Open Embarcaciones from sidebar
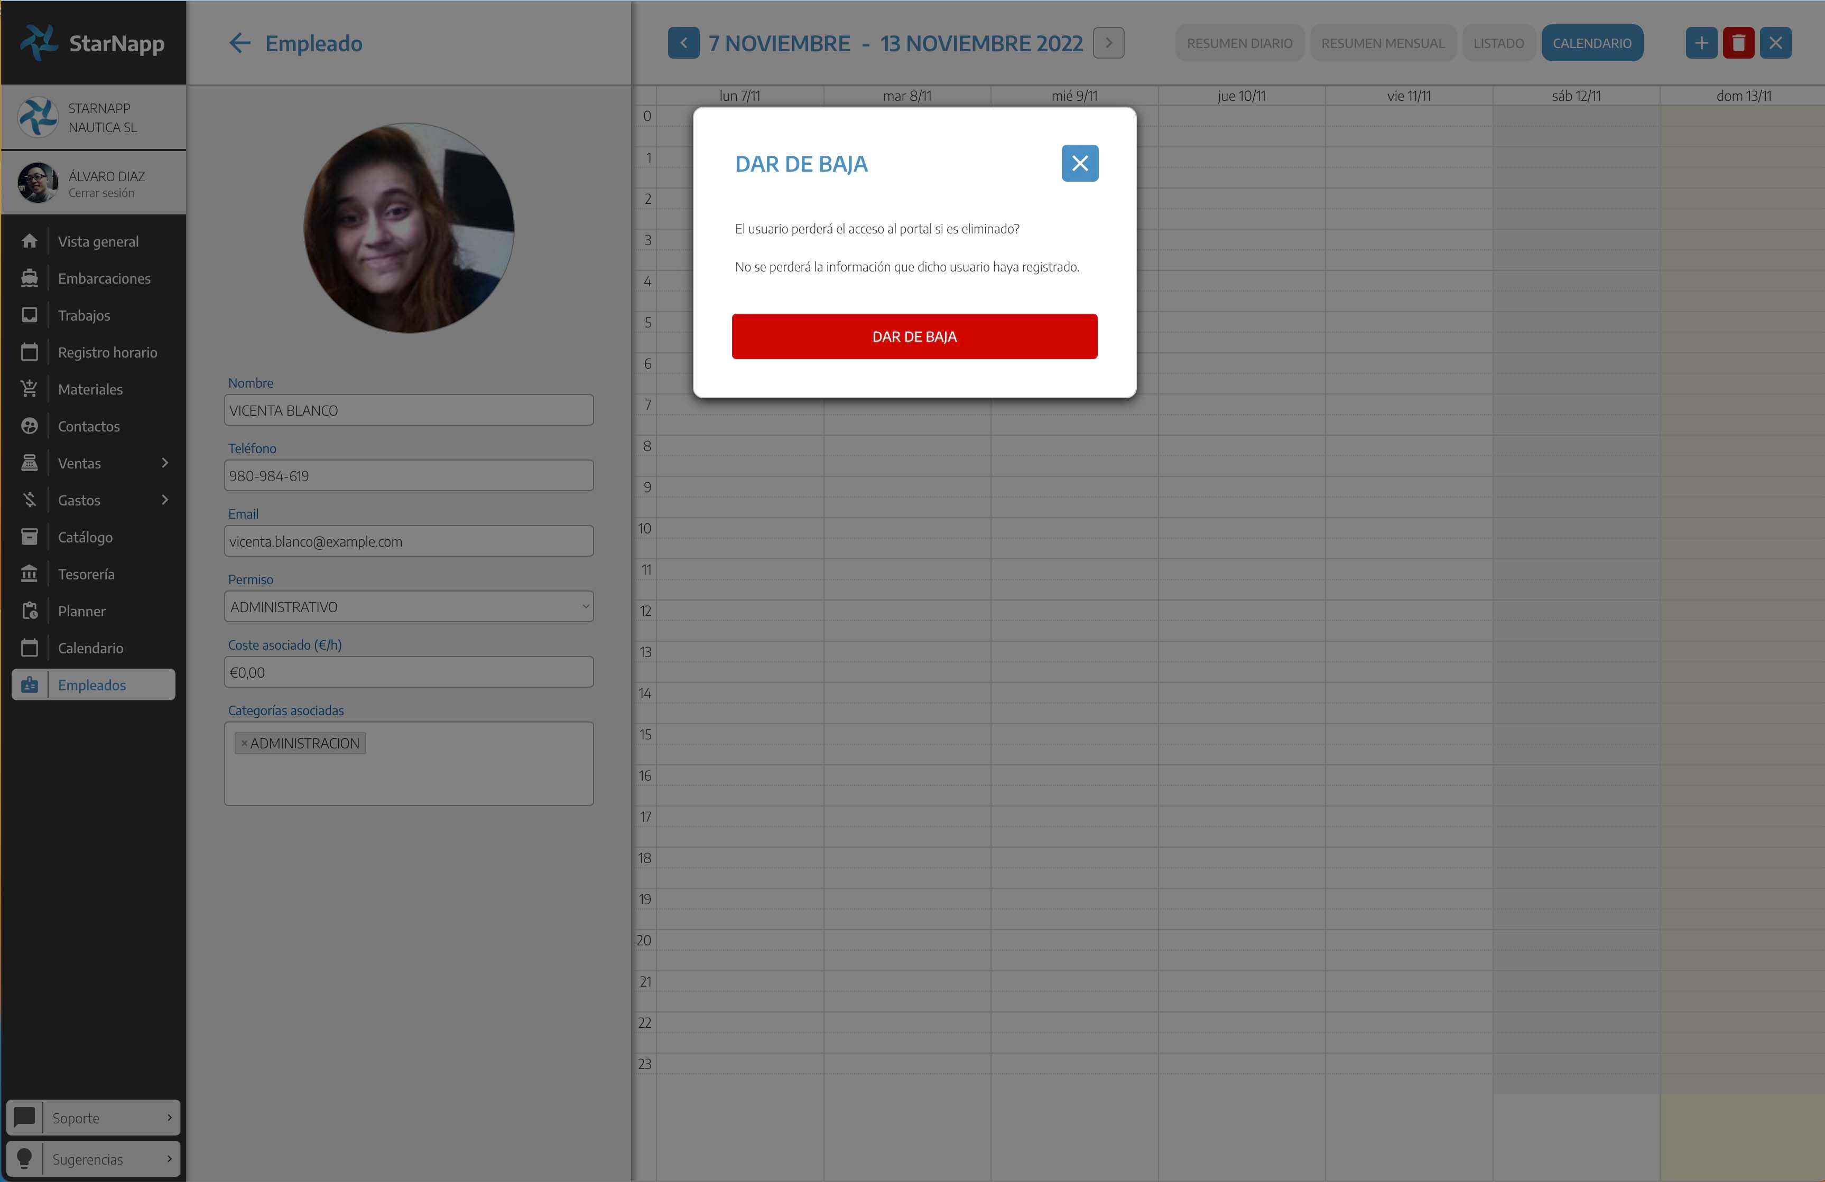The image size is (1825, 1182). tap(104, 279)
